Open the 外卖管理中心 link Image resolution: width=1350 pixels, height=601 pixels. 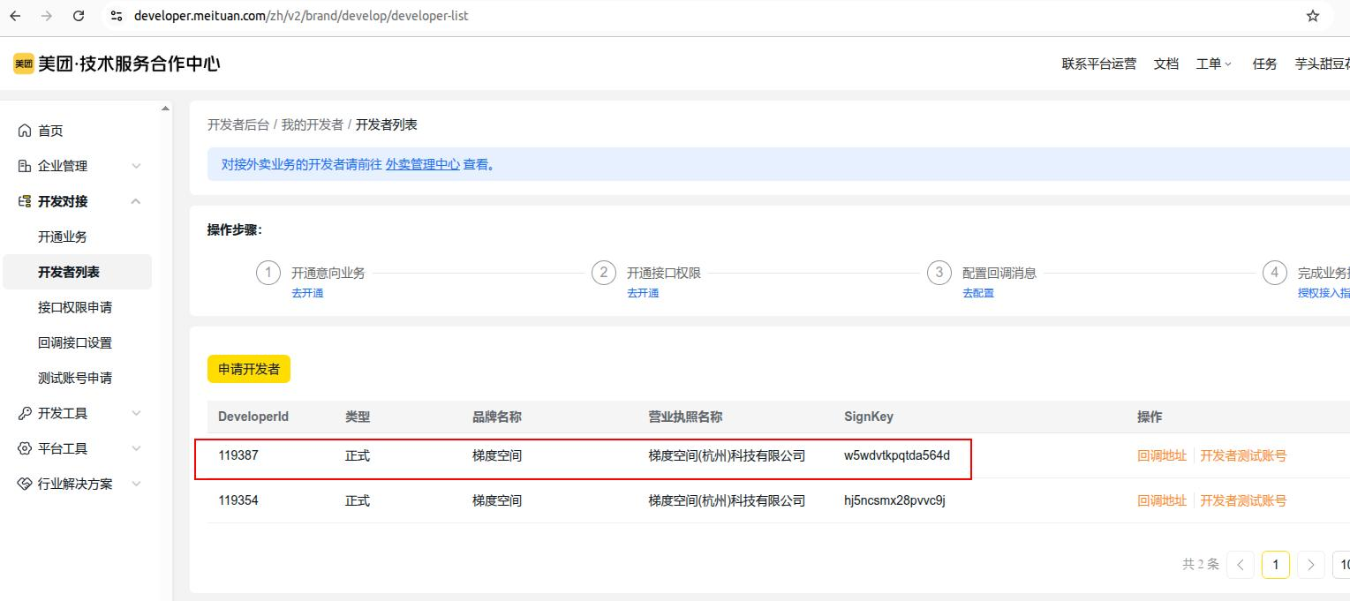(x=422, y=164)
